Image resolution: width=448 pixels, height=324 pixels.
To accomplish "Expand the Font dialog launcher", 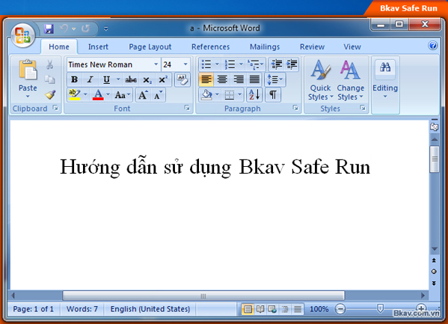I will coord(187,108).
